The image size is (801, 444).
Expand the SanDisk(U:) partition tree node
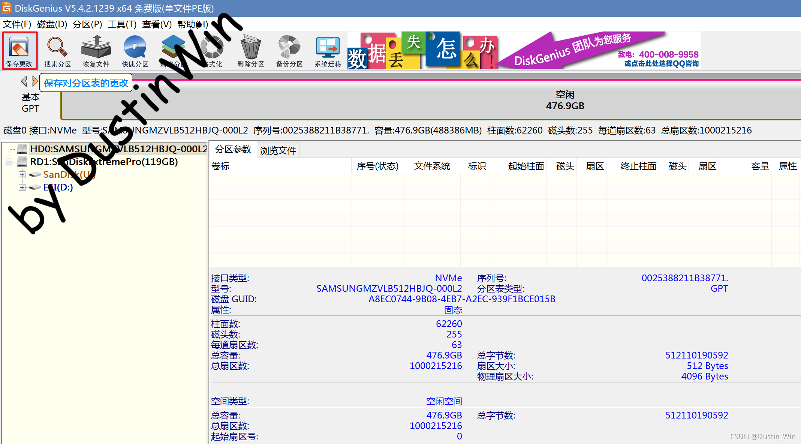click(22, 175)
